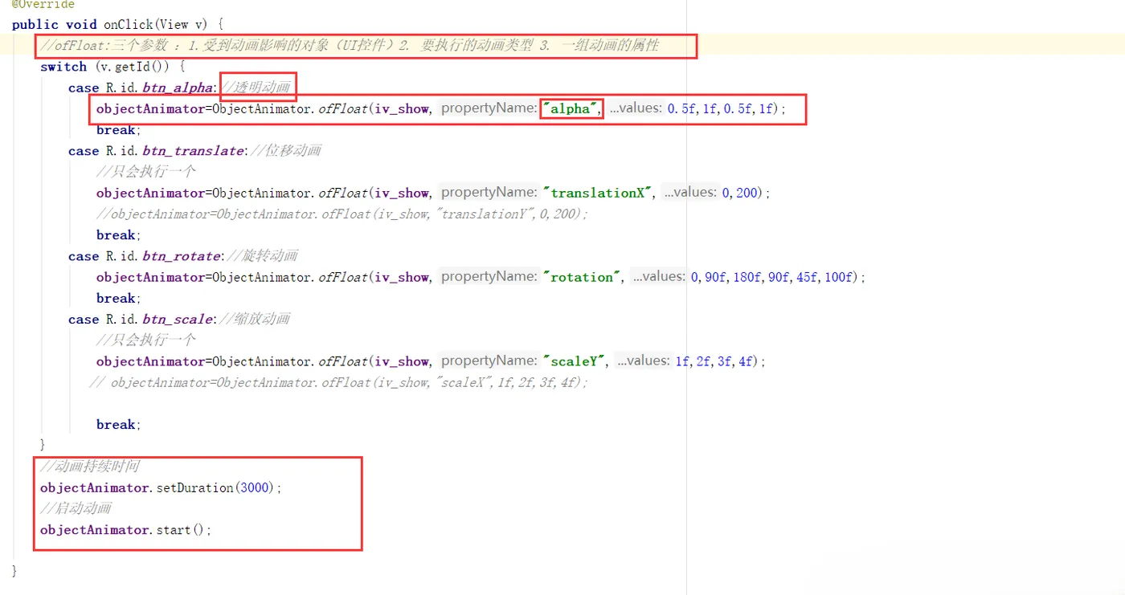Viewport: 1125px width, 595px height.
Task: Click the //动画持续时间 comment
Action: [90, 467]
